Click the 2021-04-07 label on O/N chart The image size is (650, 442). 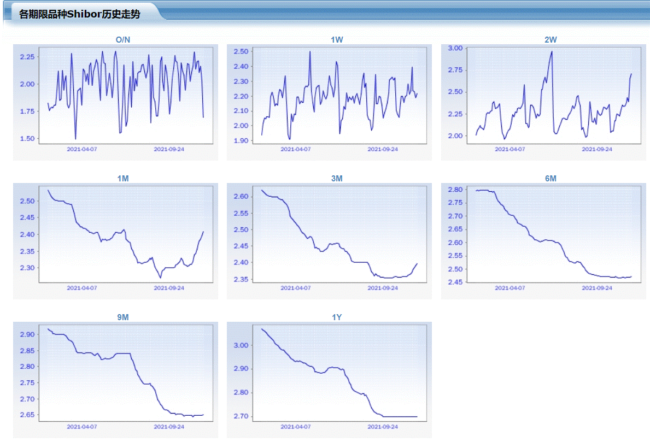tap(81, 149)
